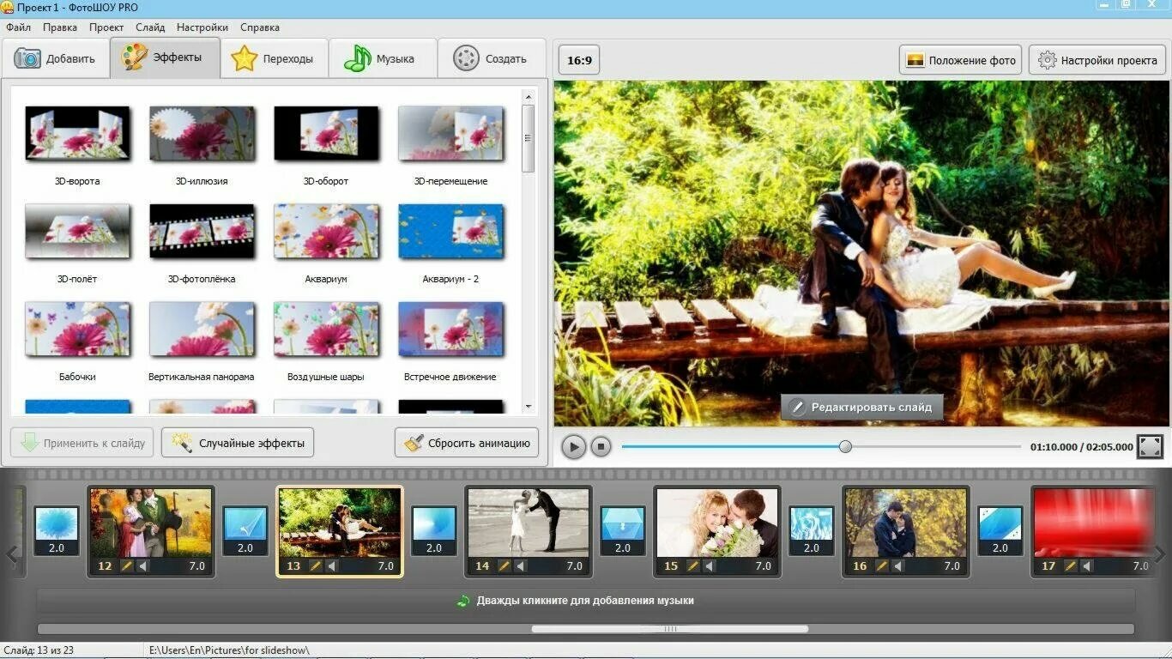1172x659 pixels.
Task: Click the 16:9 aspect ratio button
Action: point(580,60)
